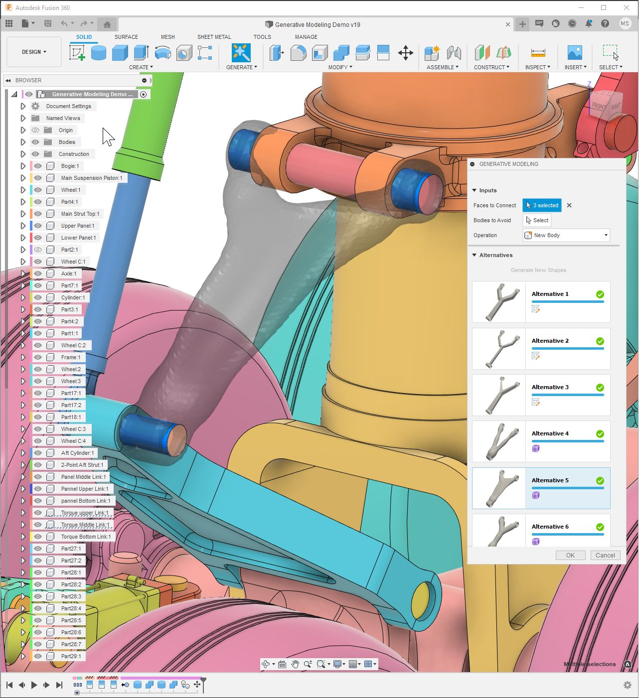The height and width of the screenshot is (698, 639).
Task: Open the Pan hand tool
Action: click(x=295, y=664)
